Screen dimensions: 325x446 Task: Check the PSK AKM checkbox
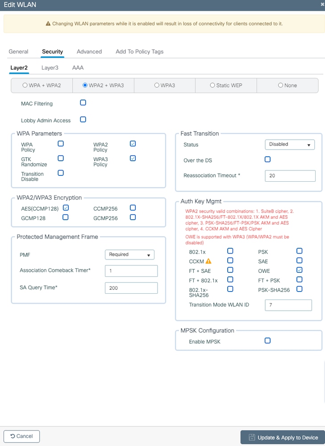[300, 251]
